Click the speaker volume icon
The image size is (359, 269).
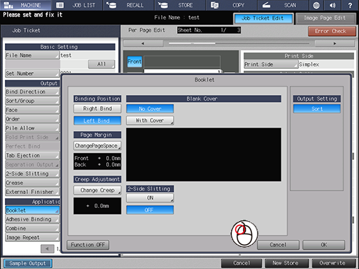click(x=333, y=5)
